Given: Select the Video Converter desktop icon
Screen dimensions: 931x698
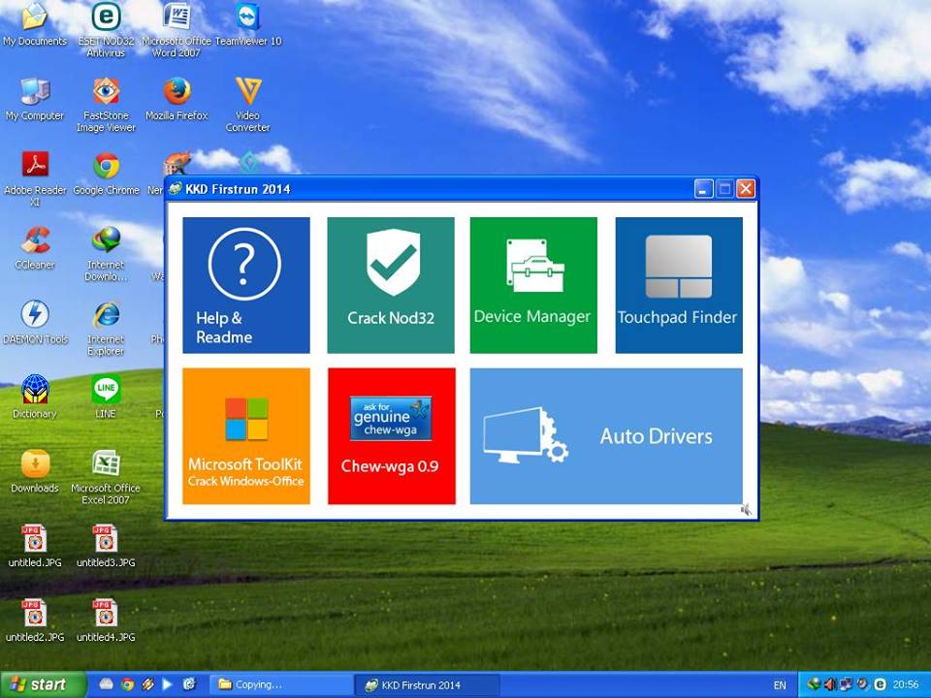Looking at the screenshot, I should (x=248, y=105).
